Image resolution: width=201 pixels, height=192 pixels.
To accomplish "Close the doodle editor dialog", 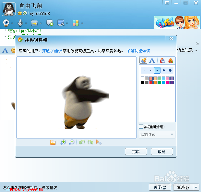I will 171,38.
